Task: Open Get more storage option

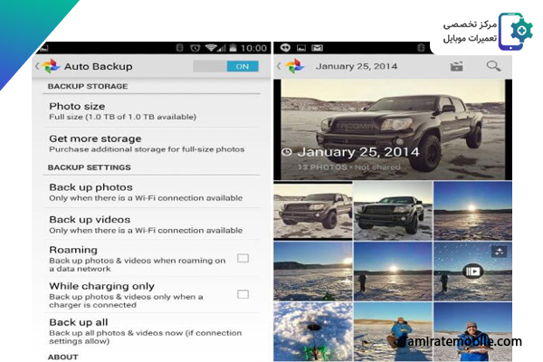Action: (x=152, y=143)
